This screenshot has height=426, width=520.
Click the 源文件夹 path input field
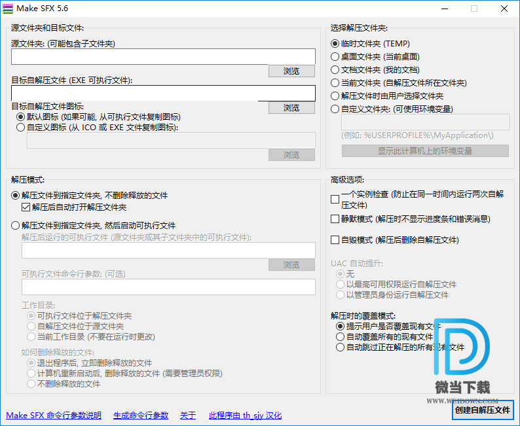[x=163, y=57]
